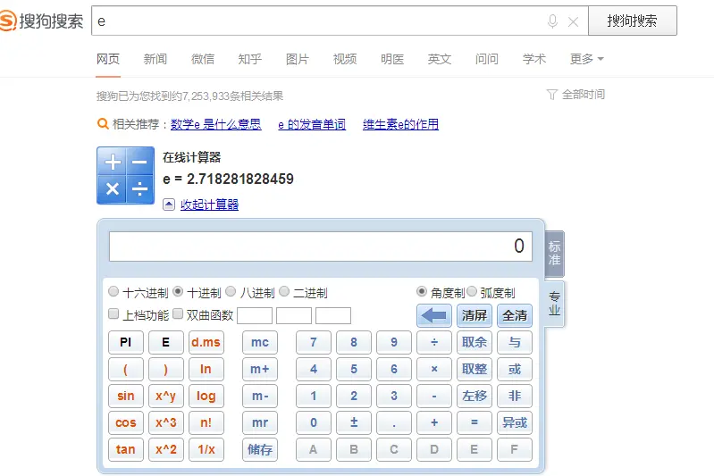Click the equals = key
The width and height of the screenshot is (714, 476).
click(474, 422)
